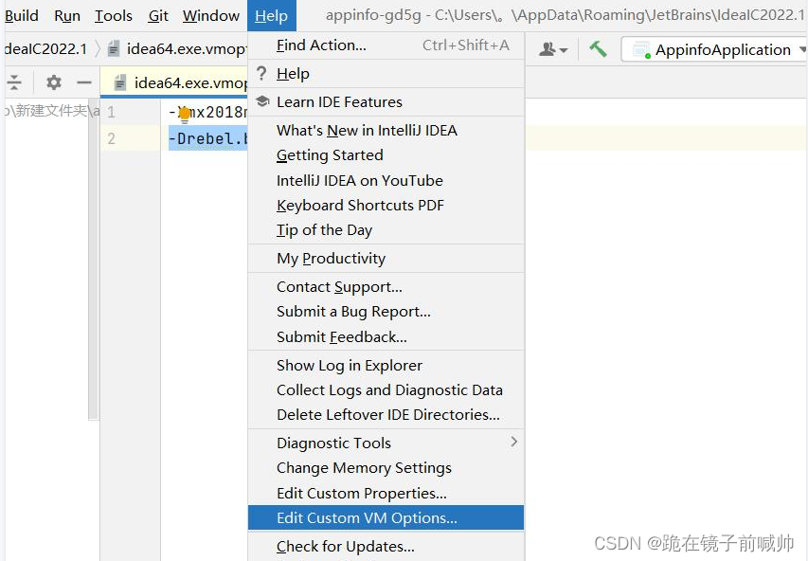The image size is (808, 561).
Task: Select Edit Custom Properties...
Action: [x=386, y=493]
